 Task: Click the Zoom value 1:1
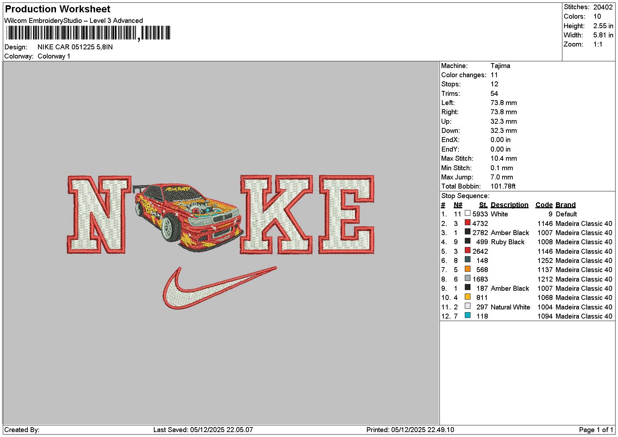598,44
